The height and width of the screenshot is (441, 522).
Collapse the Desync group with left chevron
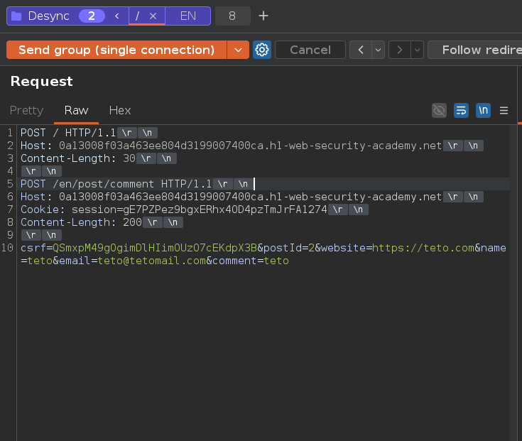[117, 16]
